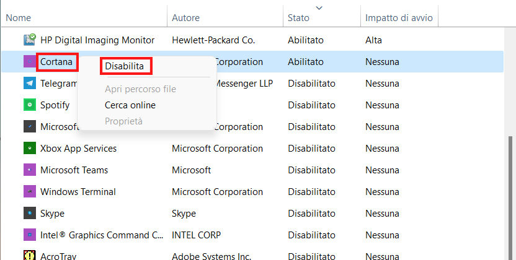516x260 pixels.
Task: Choose Cerca online from context menu
Action: [130, 105]
